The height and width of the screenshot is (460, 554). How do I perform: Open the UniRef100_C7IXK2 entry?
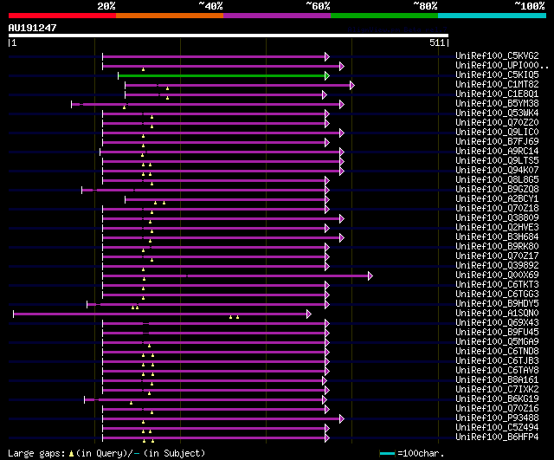[497, 390]
